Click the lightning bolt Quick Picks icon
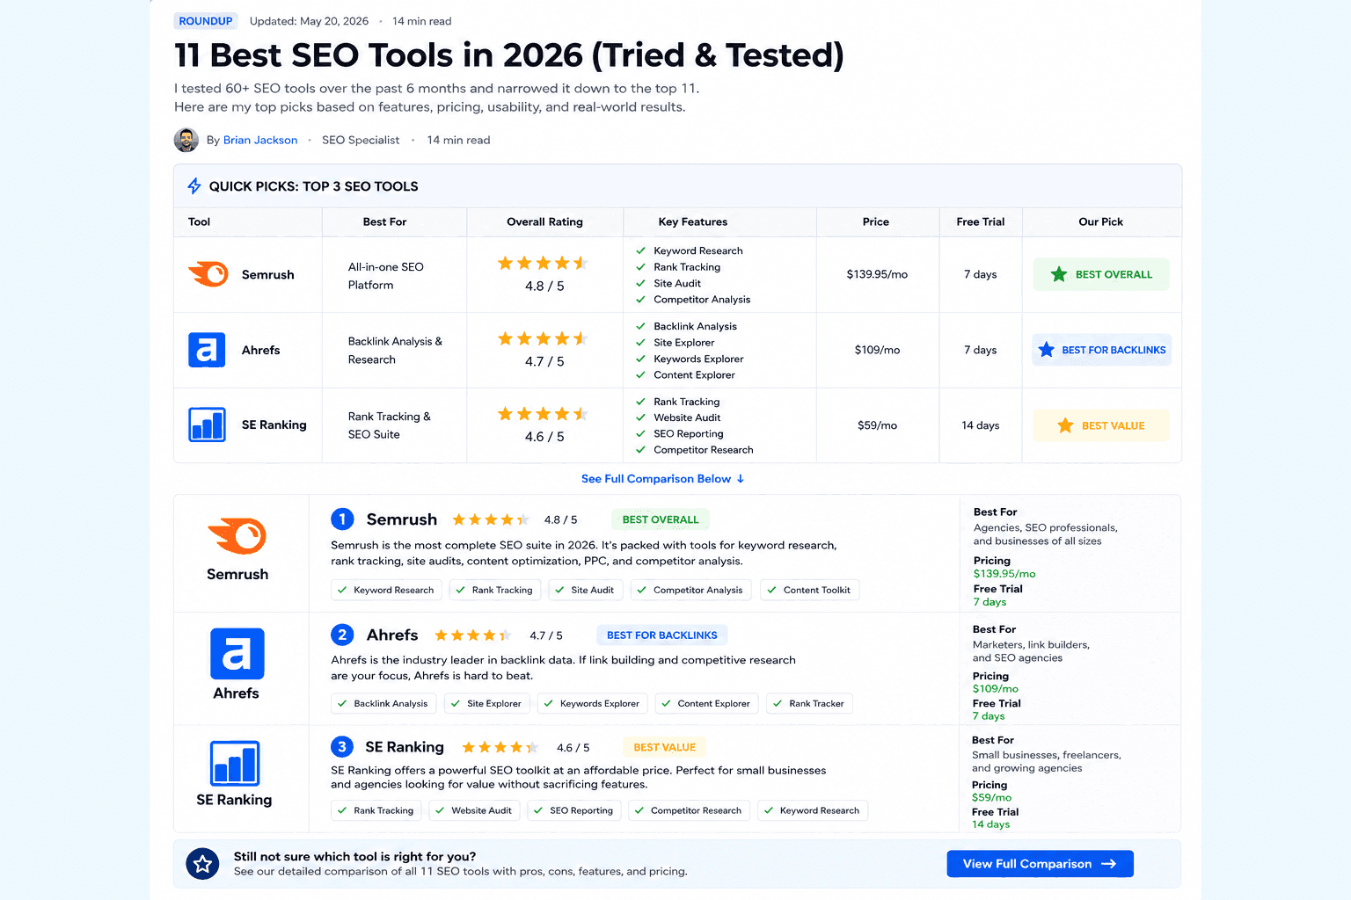This screenshot has height=900, width=1351. [194, 186]
